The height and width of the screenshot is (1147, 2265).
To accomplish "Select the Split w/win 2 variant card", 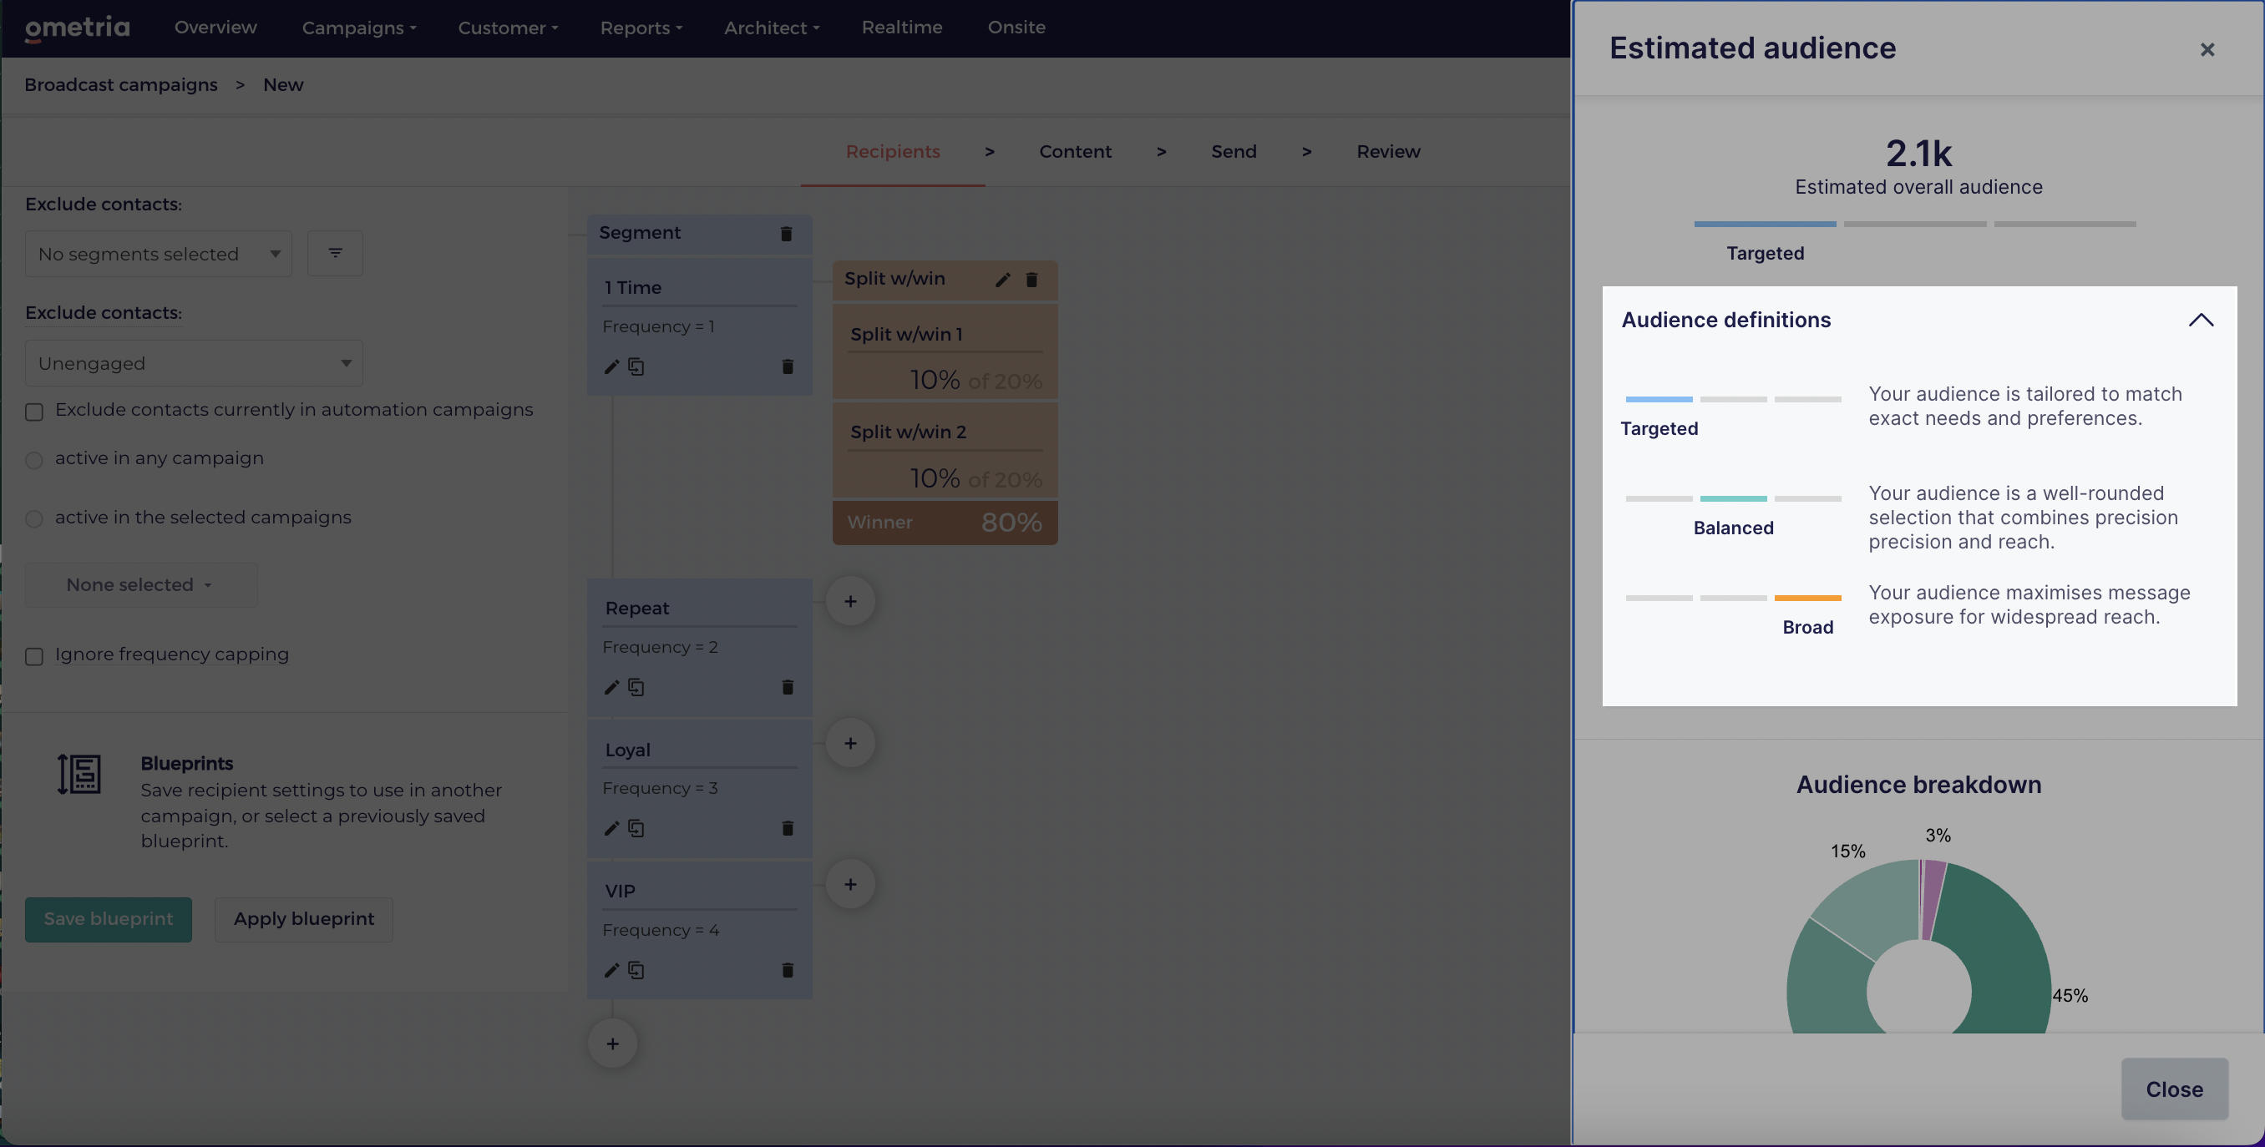I will pos(945,450).
